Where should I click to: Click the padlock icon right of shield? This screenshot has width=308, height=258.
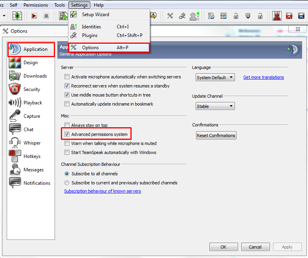tap(260, 16)
